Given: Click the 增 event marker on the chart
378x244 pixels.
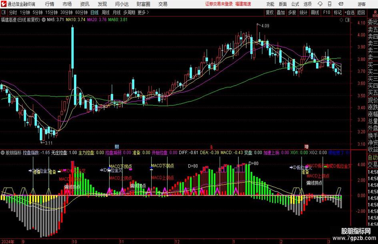Looking at the screenshot, I should click(x=306, y=147).
